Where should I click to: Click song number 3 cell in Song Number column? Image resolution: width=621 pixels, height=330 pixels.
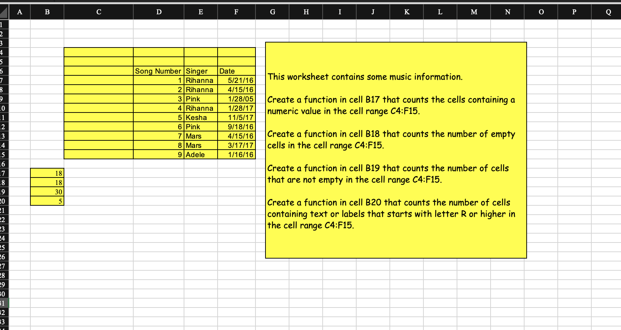(159, 99)
